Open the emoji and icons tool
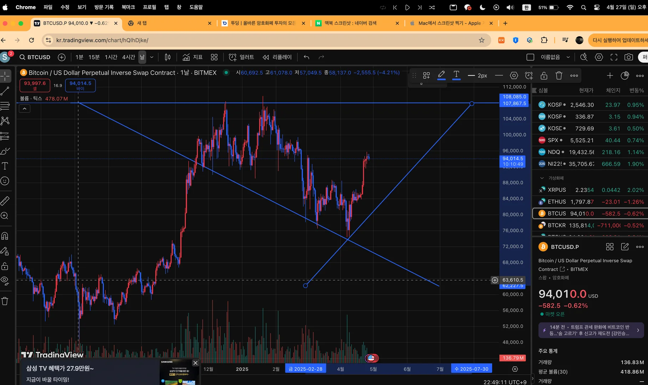The width and height of the screenshot is (648, 385). coord(5,181)
